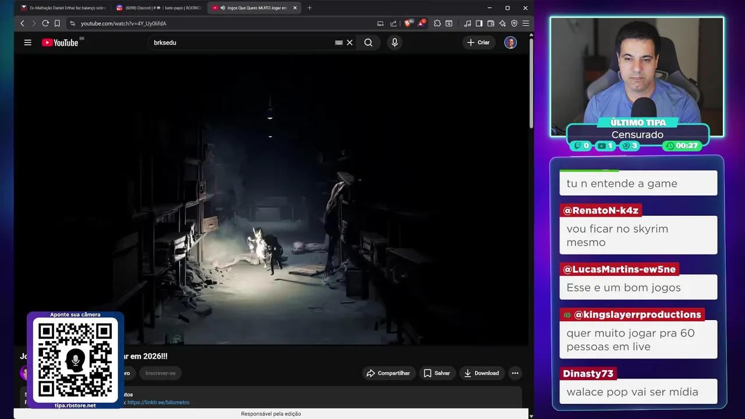745x419 pixels.
Task: Clear the search text with the X
Action: pos(350,42)
